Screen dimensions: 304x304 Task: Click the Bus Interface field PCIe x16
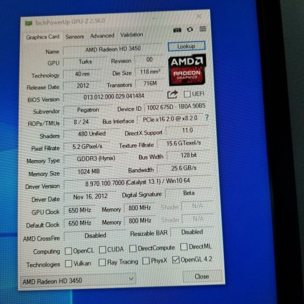coord(170,119)
